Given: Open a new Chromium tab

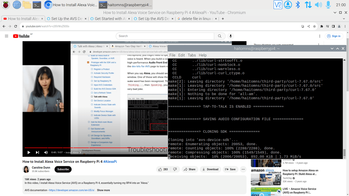Looking at the screenshot, I should point(223,19).
